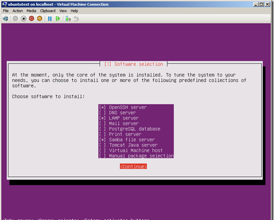The width and height of the screenshot is (274, 220).
Task: Click the green Reset/Resume toolbar icon
Action: [x=58, y=19]
